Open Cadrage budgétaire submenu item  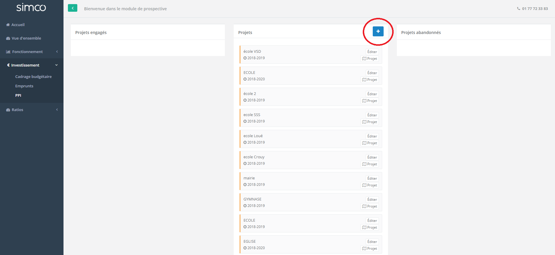pyautogui.click(x=33, y=76)
